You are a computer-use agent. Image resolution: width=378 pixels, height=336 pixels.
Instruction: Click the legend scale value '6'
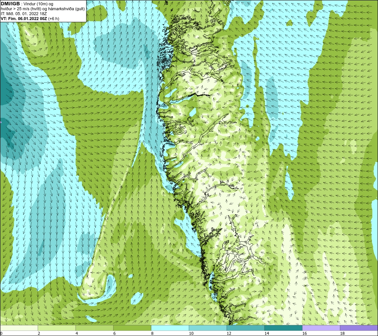[x=115, y=334]
